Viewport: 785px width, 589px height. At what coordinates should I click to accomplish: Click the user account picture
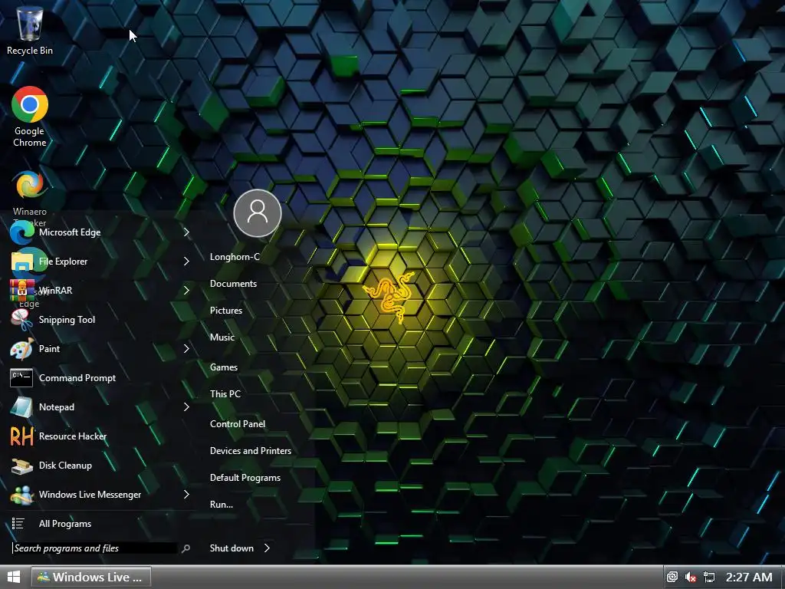click(258, 213)
